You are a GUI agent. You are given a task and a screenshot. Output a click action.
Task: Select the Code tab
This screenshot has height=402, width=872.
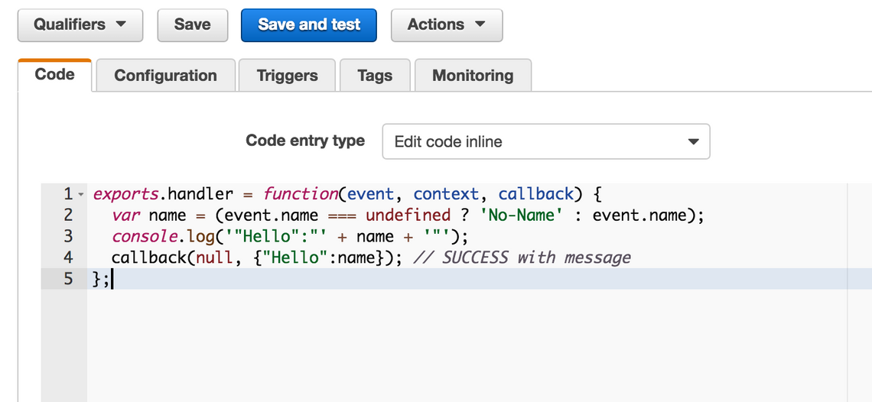pyautogui.click(x=55, y=75)
